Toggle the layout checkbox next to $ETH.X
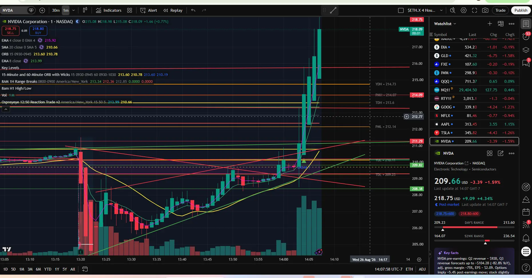 pyautogui.click(x=401, y=10)
